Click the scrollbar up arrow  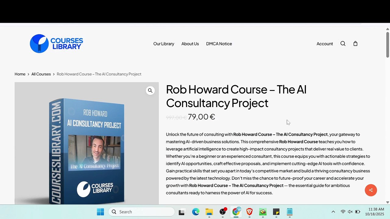coord(388,29)
